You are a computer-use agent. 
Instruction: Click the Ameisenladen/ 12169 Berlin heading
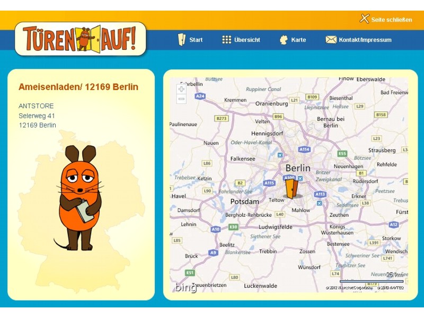tap(78, 87)
